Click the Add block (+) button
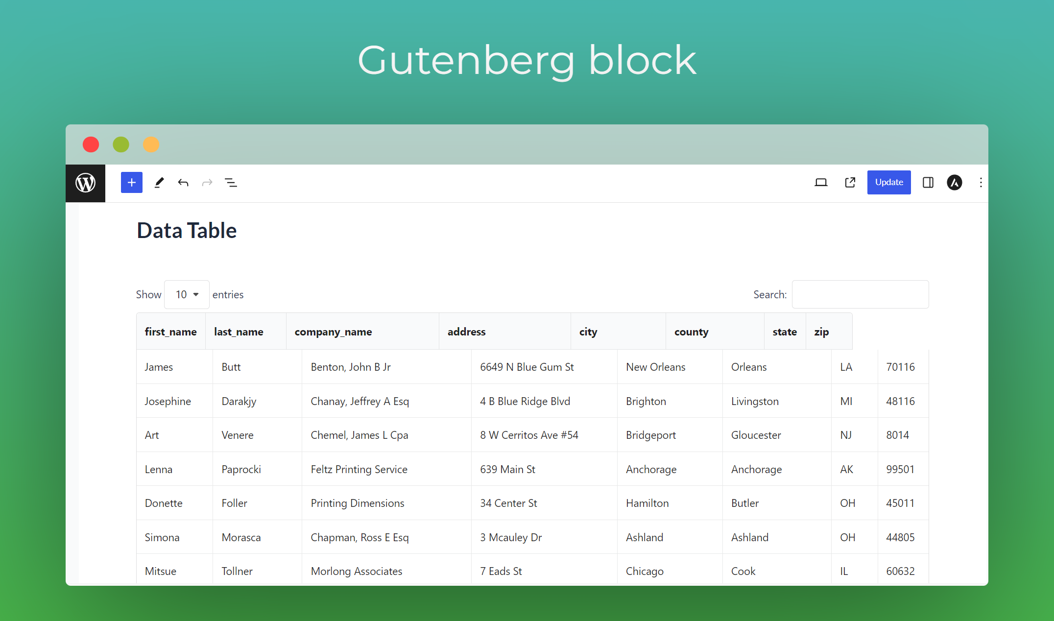 click(x=131, y=183)
